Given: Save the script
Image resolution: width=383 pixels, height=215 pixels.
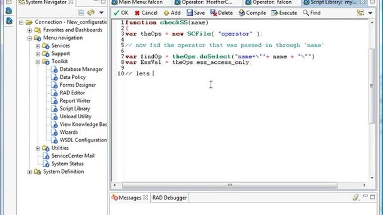Looking at the screenshot, I should 196,13.
